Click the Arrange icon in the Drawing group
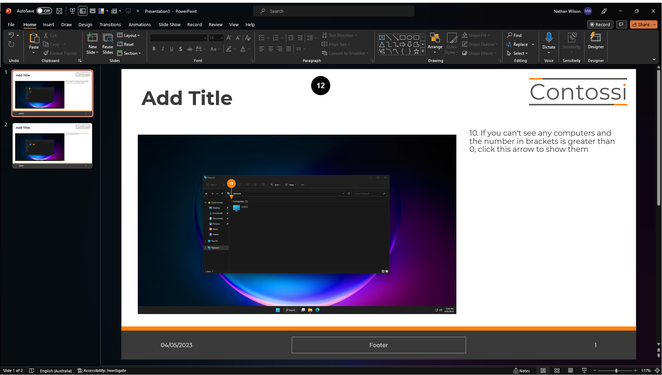Image resolution: width=662 pixels, height=375 pixels. coord(435,39)
